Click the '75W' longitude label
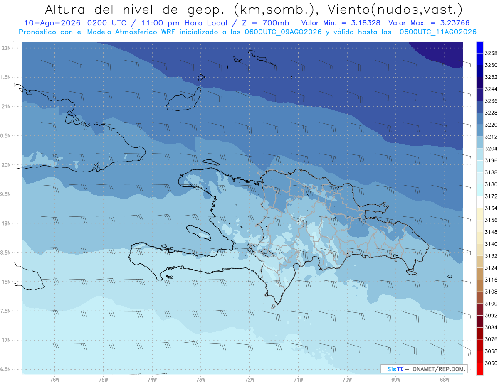 click(104, 379)
